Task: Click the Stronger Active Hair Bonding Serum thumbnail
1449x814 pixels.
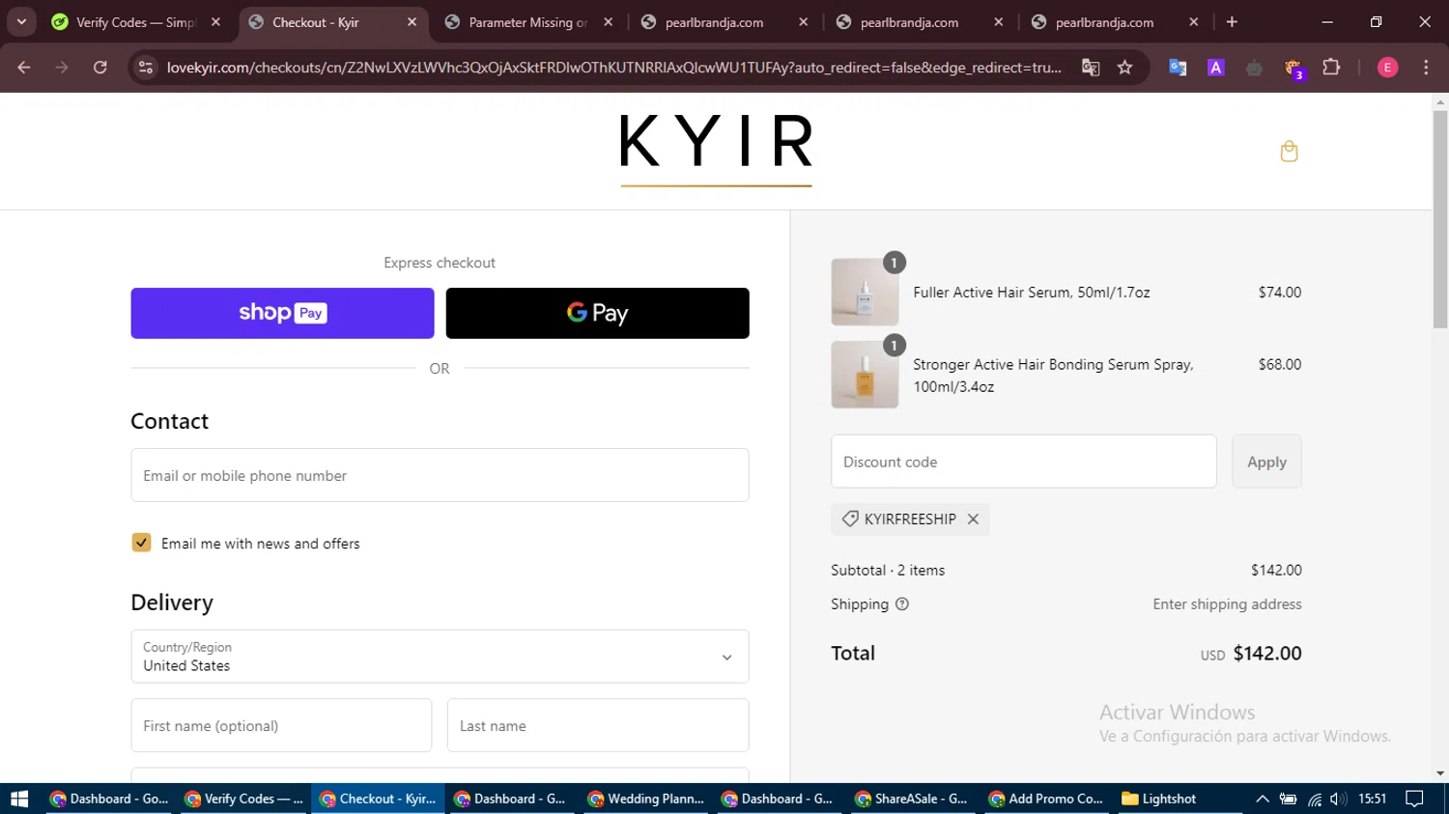Action: (865, 375)
